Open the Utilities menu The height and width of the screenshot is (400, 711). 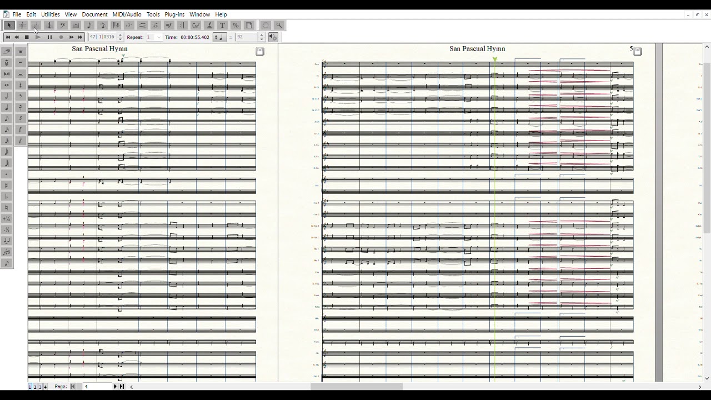point(51,14)
